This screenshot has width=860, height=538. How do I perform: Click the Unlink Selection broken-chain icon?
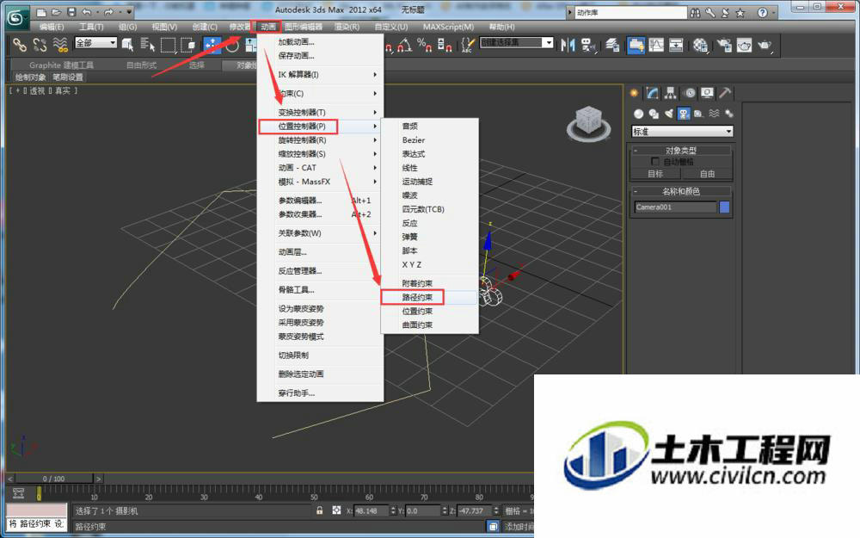pyautogui.click(x=40, y=45)
